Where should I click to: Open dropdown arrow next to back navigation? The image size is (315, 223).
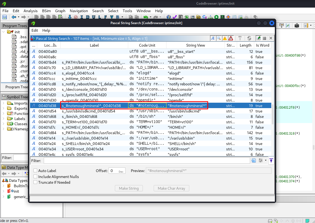click(18, 17)
